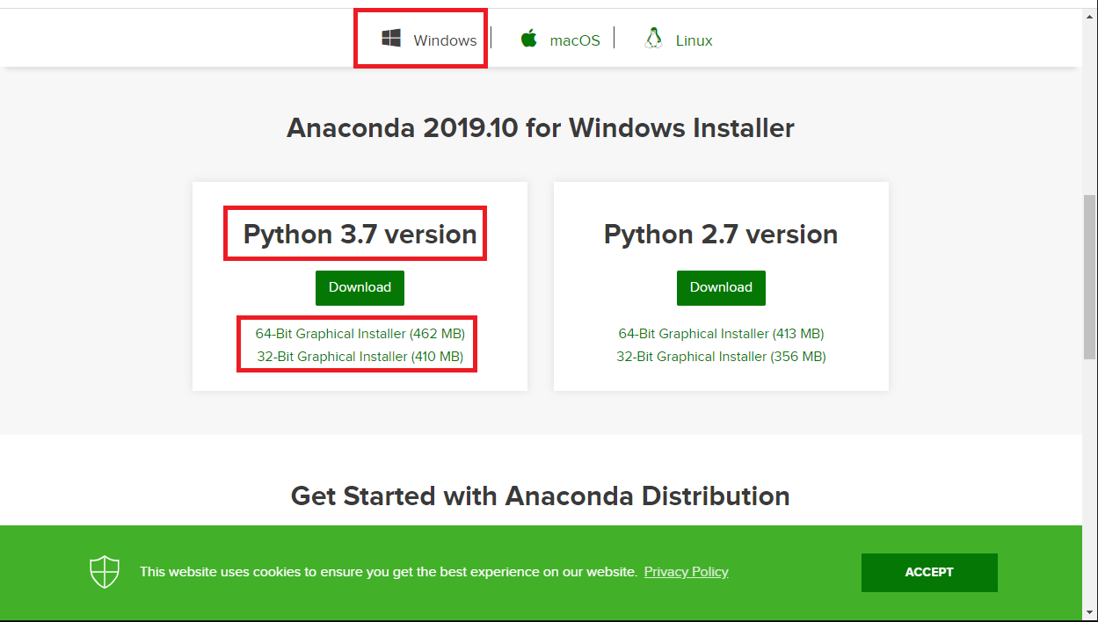The image size is (1098, 622).
Task: Switch to the macOS tab
Action: coord(575,40)
